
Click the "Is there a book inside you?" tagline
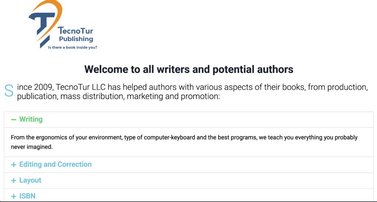(73, 47)
